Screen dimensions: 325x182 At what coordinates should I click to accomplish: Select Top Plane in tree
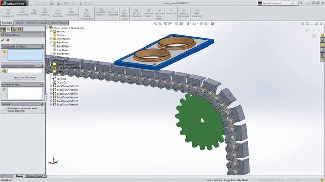pyautogui.click(x=62, y=50)
